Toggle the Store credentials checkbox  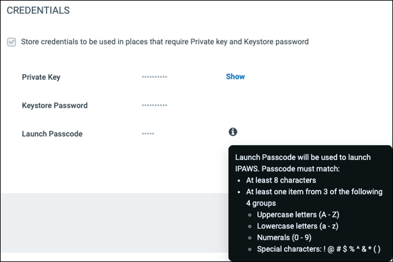12,42
